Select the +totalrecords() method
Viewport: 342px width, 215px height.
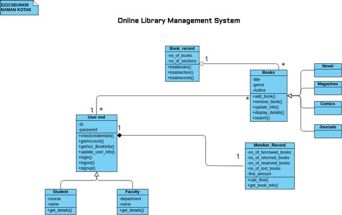coord(181,78)
